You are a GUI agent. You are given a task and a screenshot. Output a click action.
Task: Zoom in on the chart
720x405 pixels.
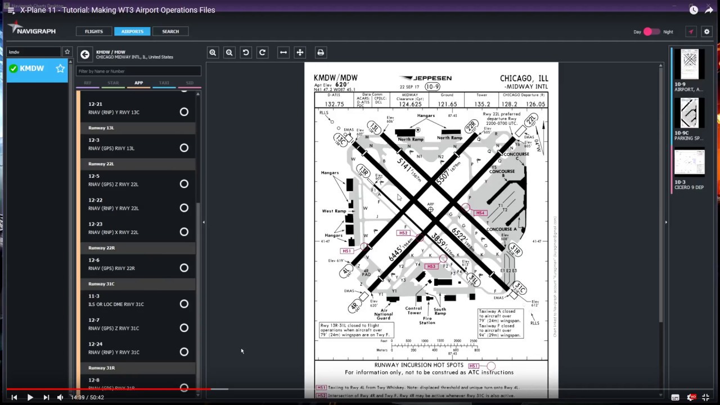tap(213, 52)
